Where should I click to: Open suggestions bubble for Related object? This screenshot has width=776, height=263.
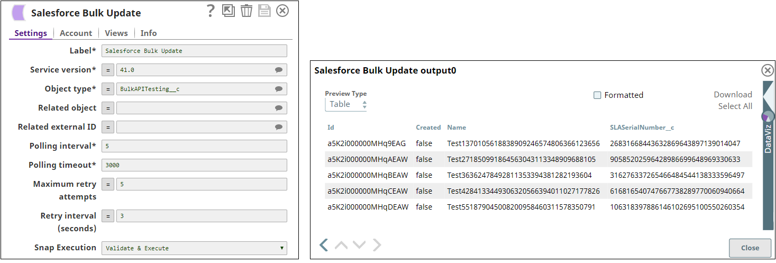click(279, 108)
